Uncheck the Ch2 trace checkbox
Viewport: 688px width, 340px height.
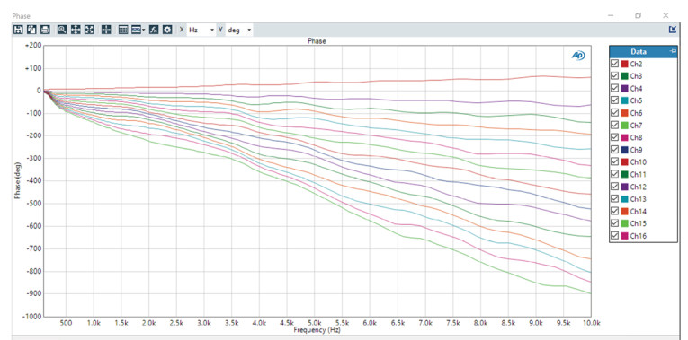tap(615, 64)
